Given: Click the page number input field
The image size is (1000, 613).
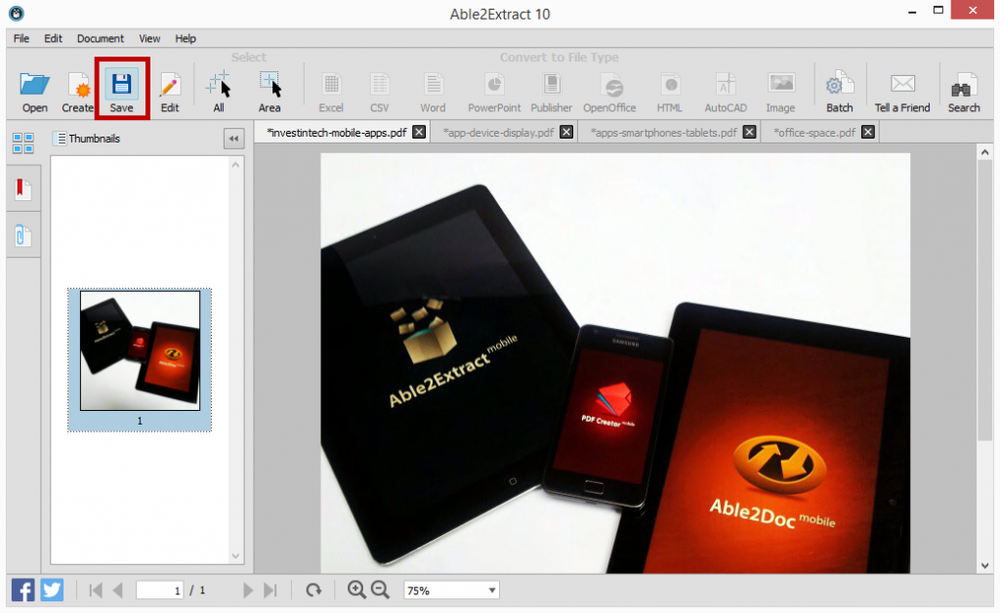Looking at the screenshot, I should tap(159, 591).
